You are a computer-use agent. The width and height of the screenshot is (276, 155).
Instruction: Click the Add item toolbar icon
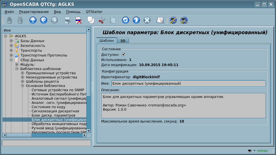pos(68,20)
